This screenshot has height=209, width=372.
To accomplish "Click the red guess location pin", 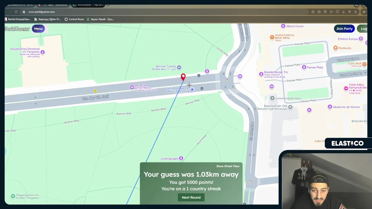I will (183, 77).
